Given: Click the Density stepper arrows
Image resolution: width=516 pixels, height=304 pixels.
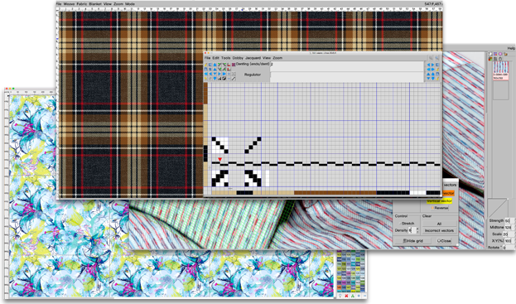Looking at the screenshot, I should point(417,230).
